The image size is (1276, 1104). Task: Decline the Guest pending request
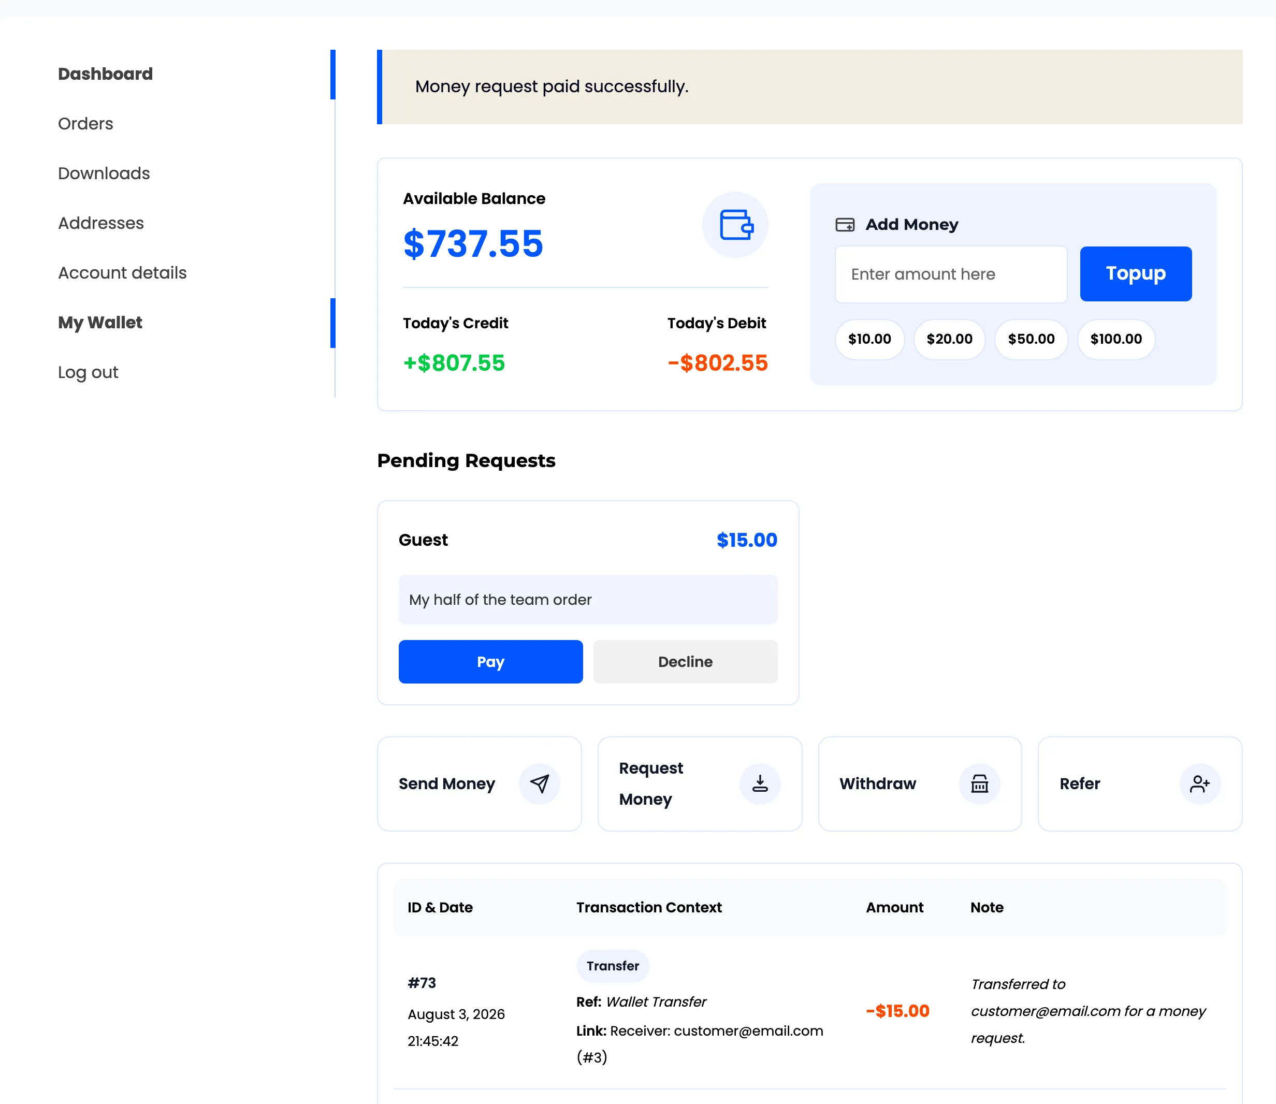click(x=685, y=662)
